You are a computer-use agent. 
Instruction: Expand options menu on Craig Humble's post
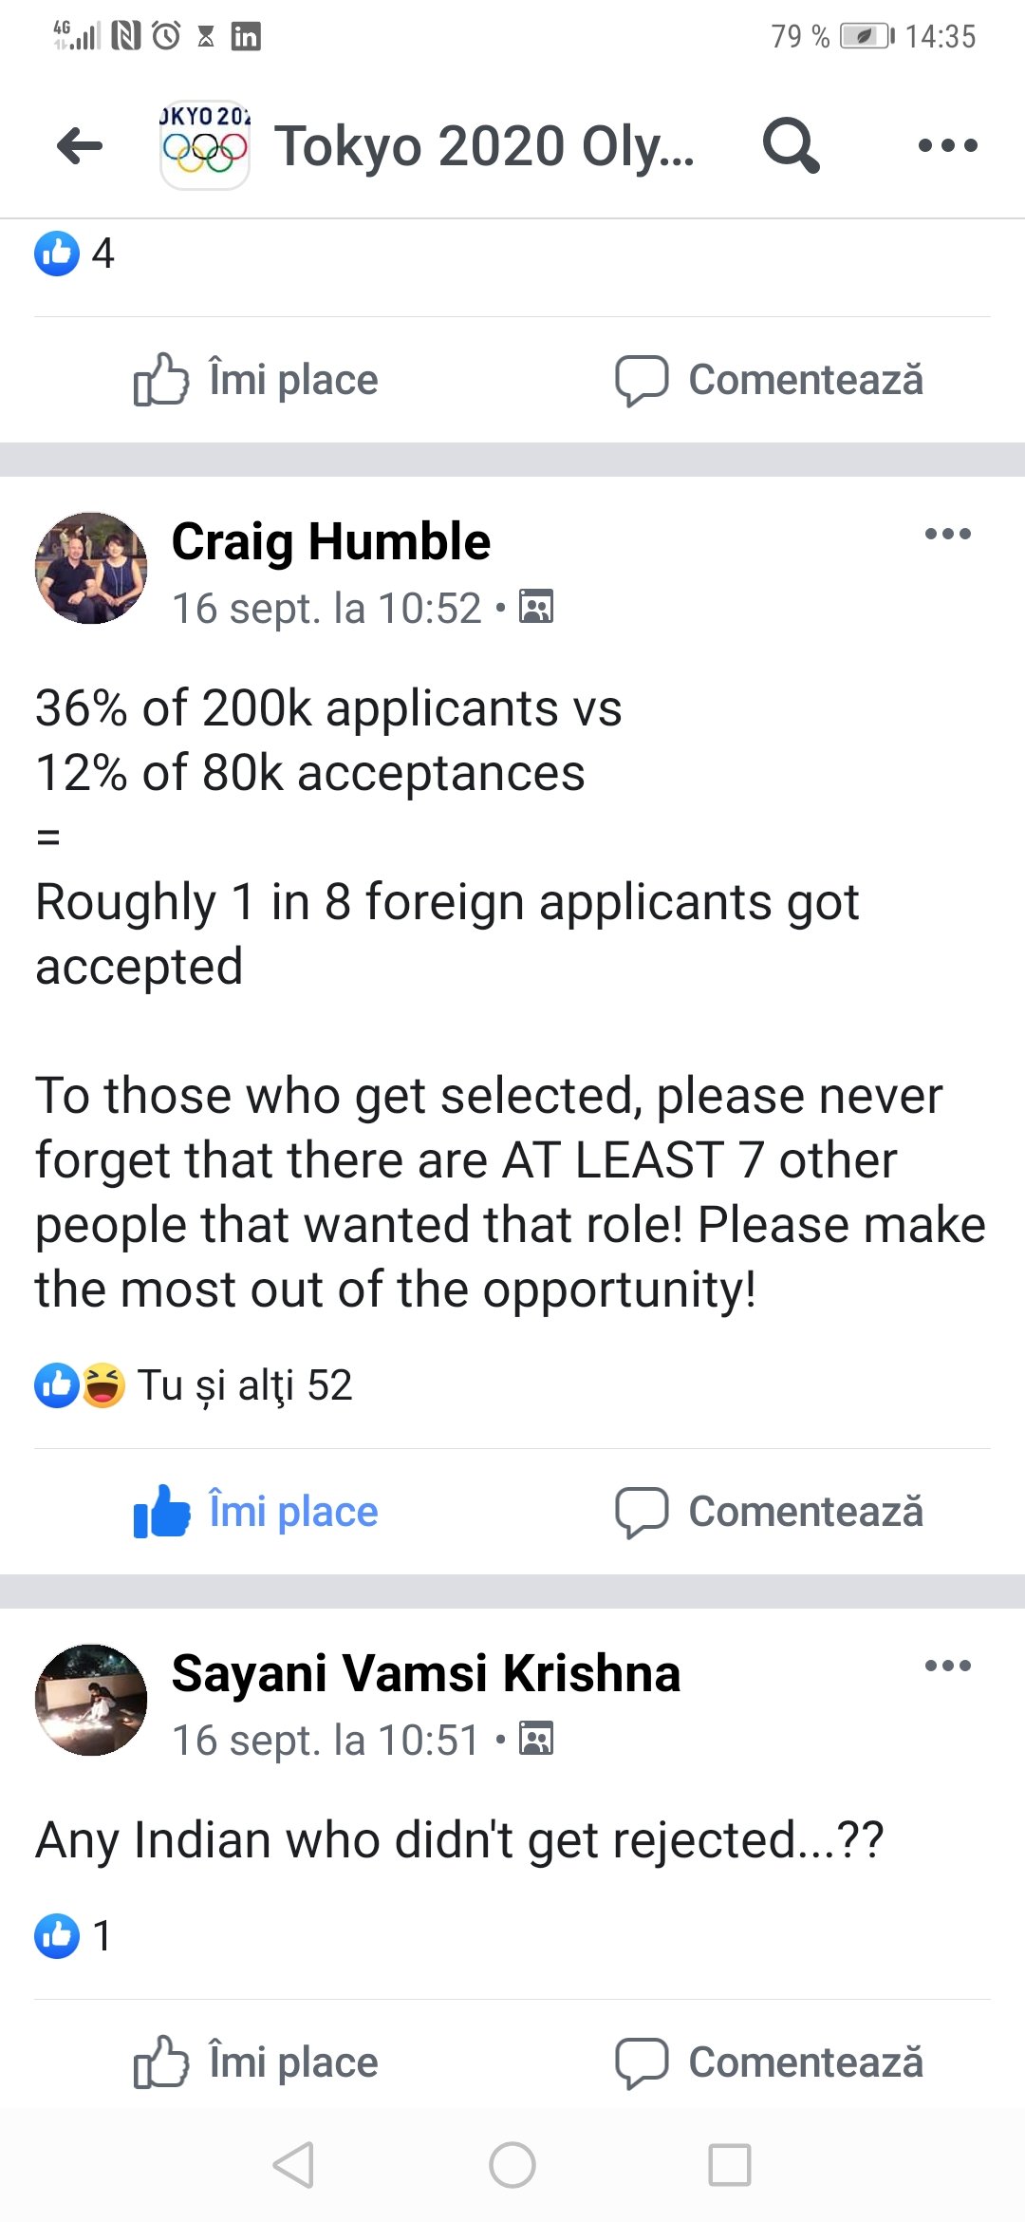point(947,534)
